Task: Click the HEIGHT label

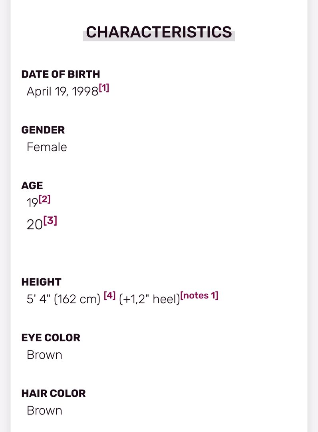Action: [41, 282]
